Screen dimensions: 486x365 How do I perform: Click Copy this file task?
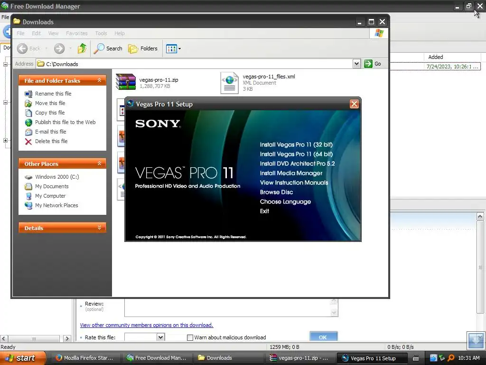point(50,113)
